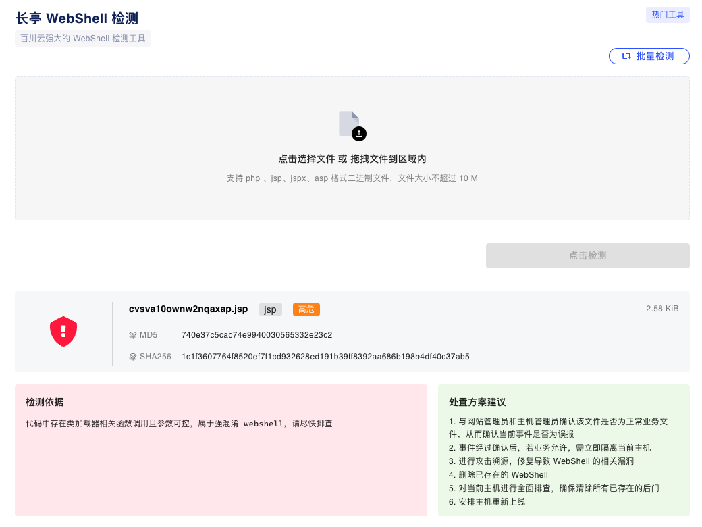Click the 批量检测 text label
Image resolution: width=702 pixels, height=527 pixels.
[x=655, y=56]
